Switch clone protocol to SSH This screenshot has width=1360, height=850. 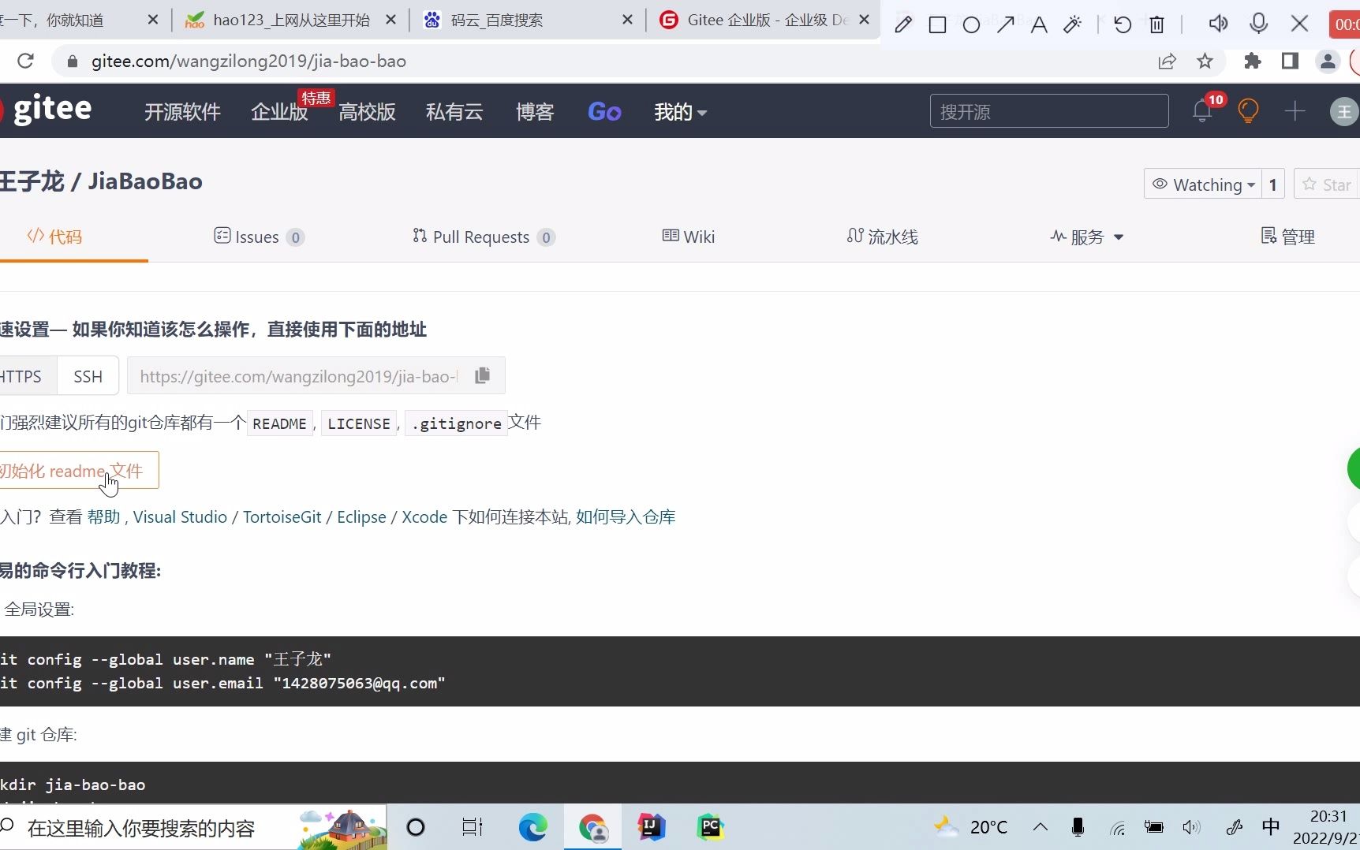click(x=88, y=375)
